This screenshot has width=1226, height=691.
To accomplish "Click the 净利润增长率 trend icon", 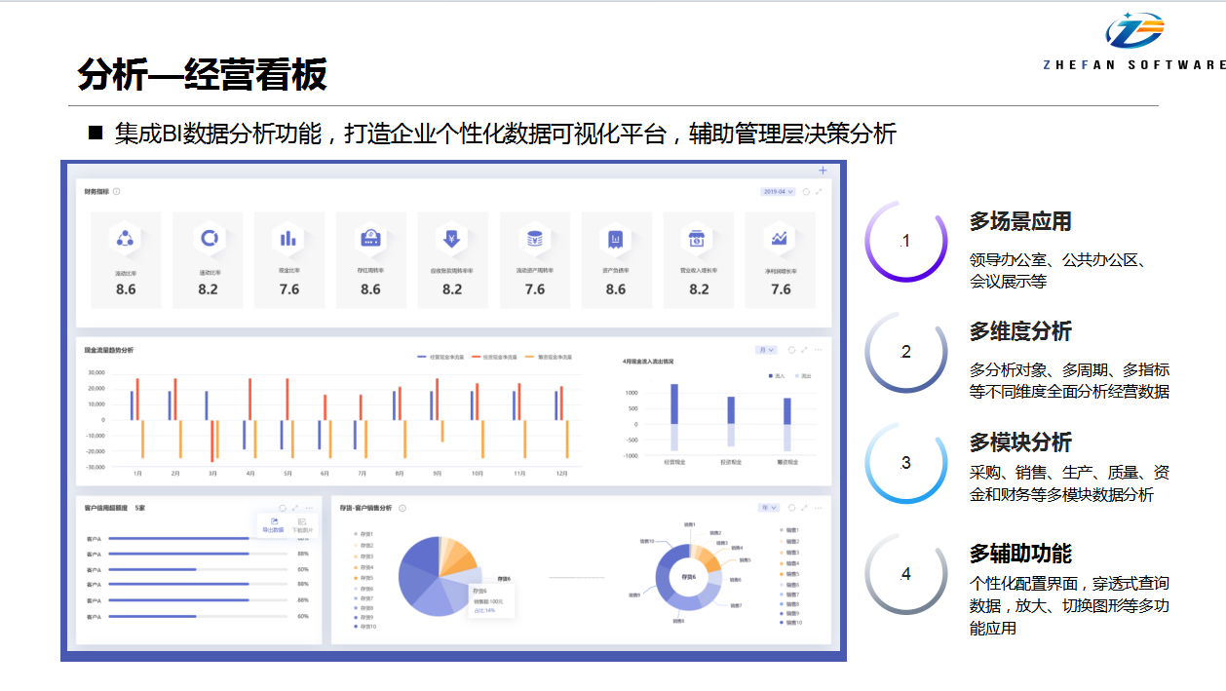I will [780, 238].
